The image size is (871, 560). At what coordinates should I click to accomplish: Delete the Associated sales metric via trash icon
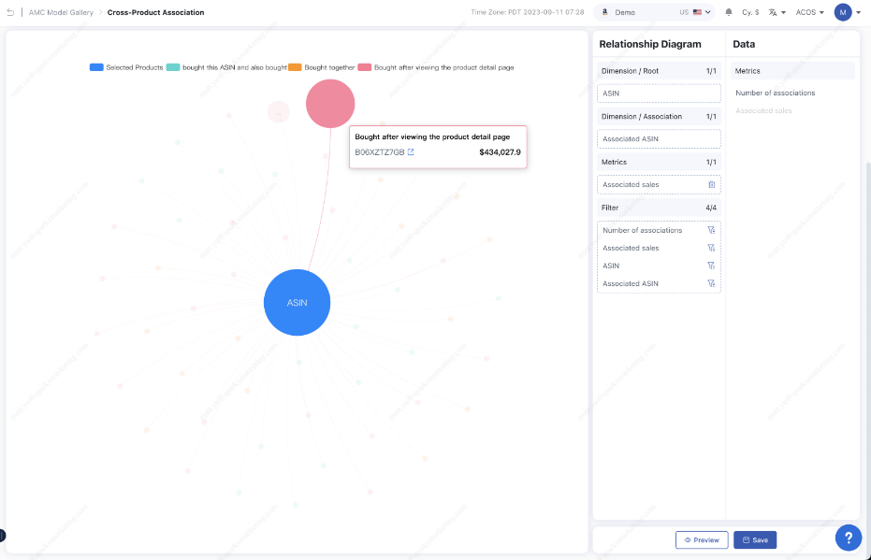(712, 184)
